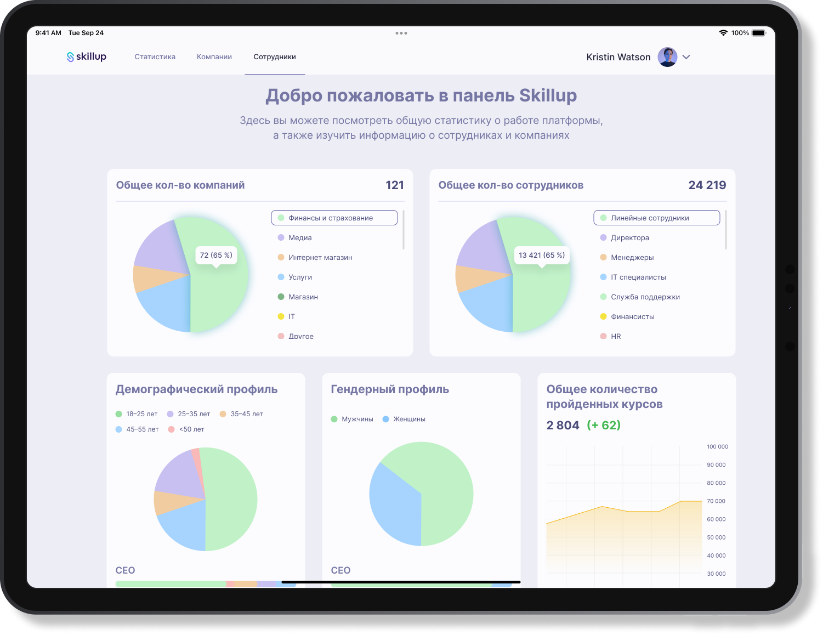Expand the user account dropdown chevron
Viewport: 823px width, 635px height.
tap(686, 57)
